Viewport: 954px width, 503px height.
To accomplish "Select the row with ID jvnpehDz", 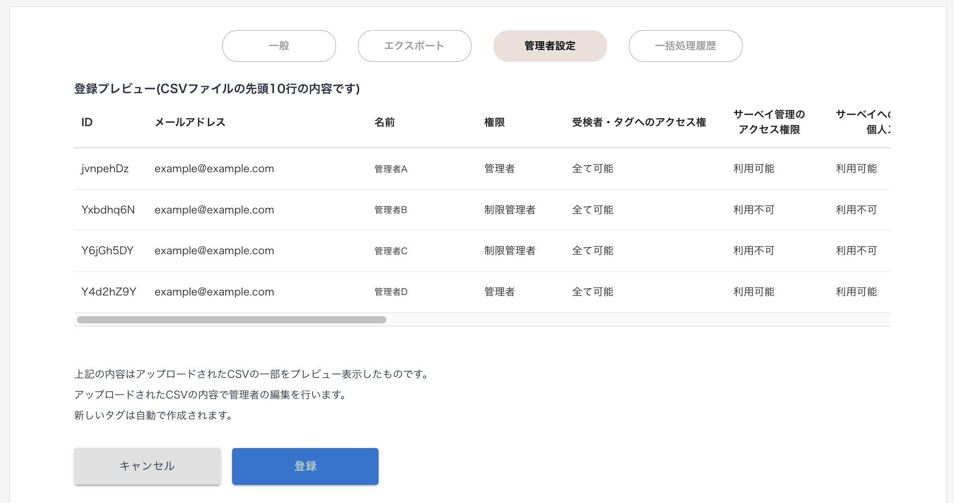I will 105,169.
